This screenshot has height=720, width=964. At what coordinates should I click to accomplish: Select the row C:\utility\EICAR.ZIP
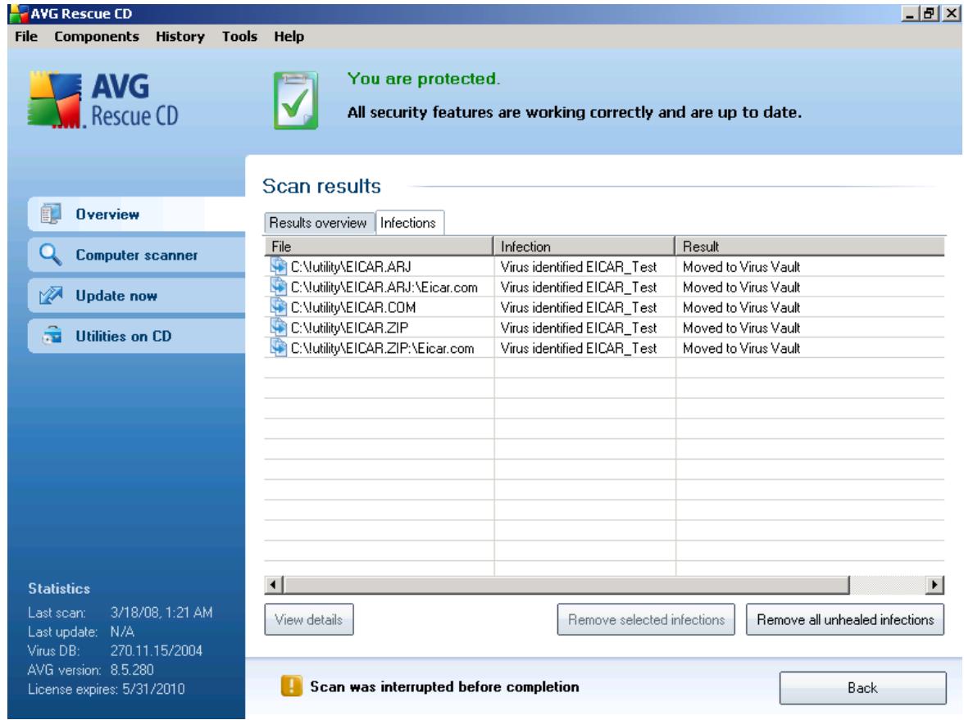[x=604, y=328]
